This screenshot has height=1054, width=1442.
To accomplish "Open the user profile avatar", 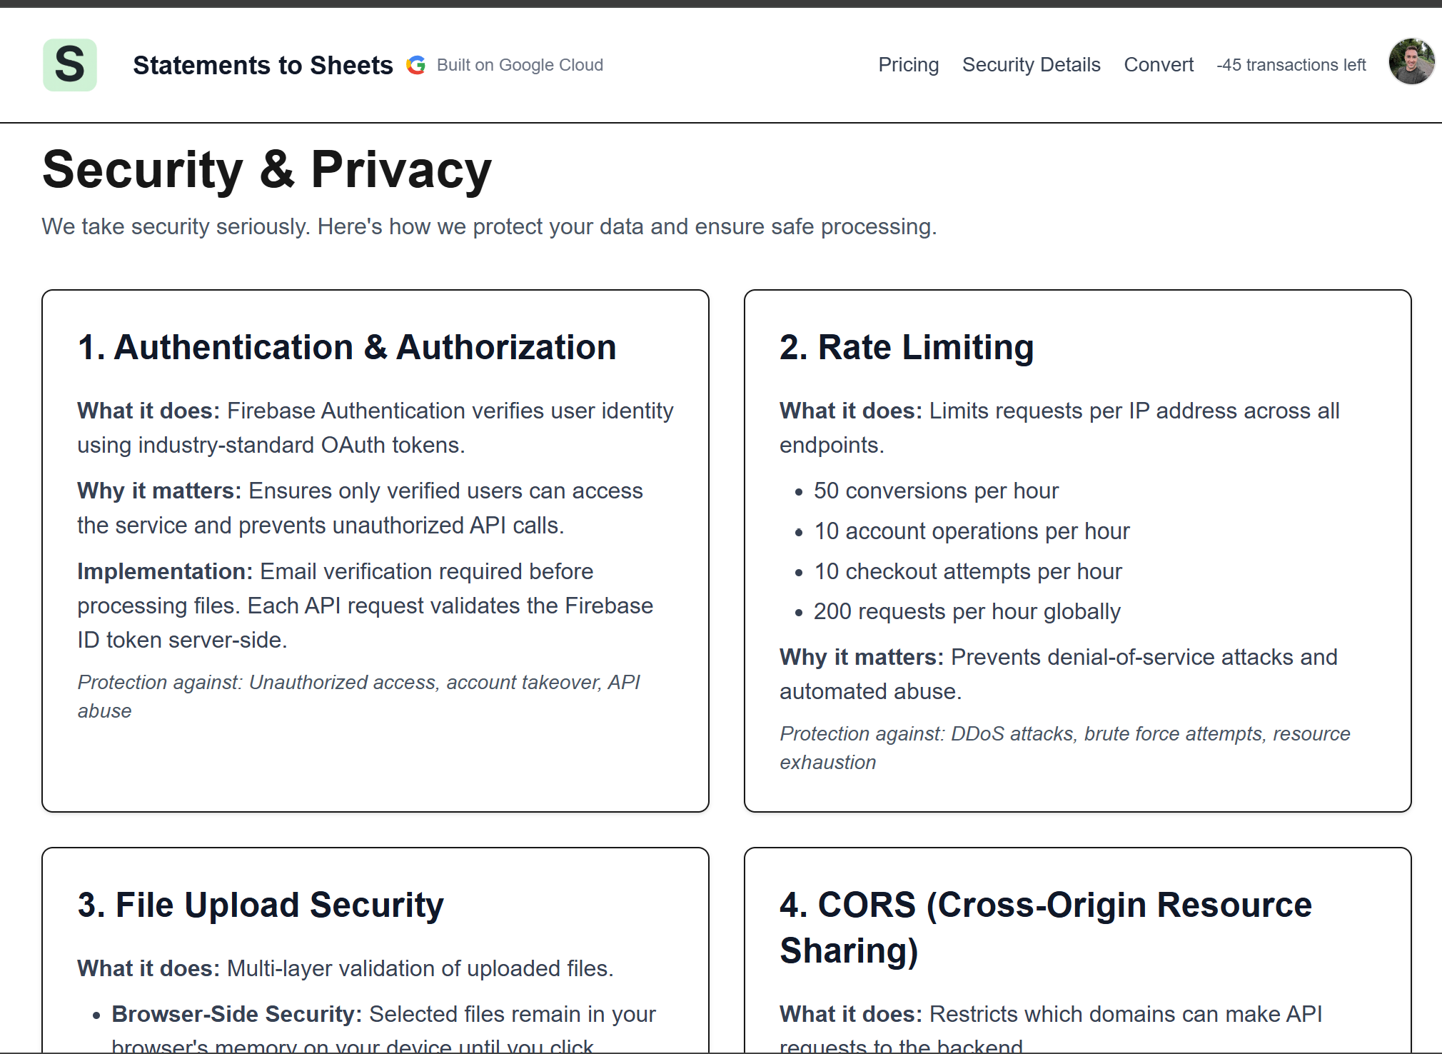I will pos(1411,62).
